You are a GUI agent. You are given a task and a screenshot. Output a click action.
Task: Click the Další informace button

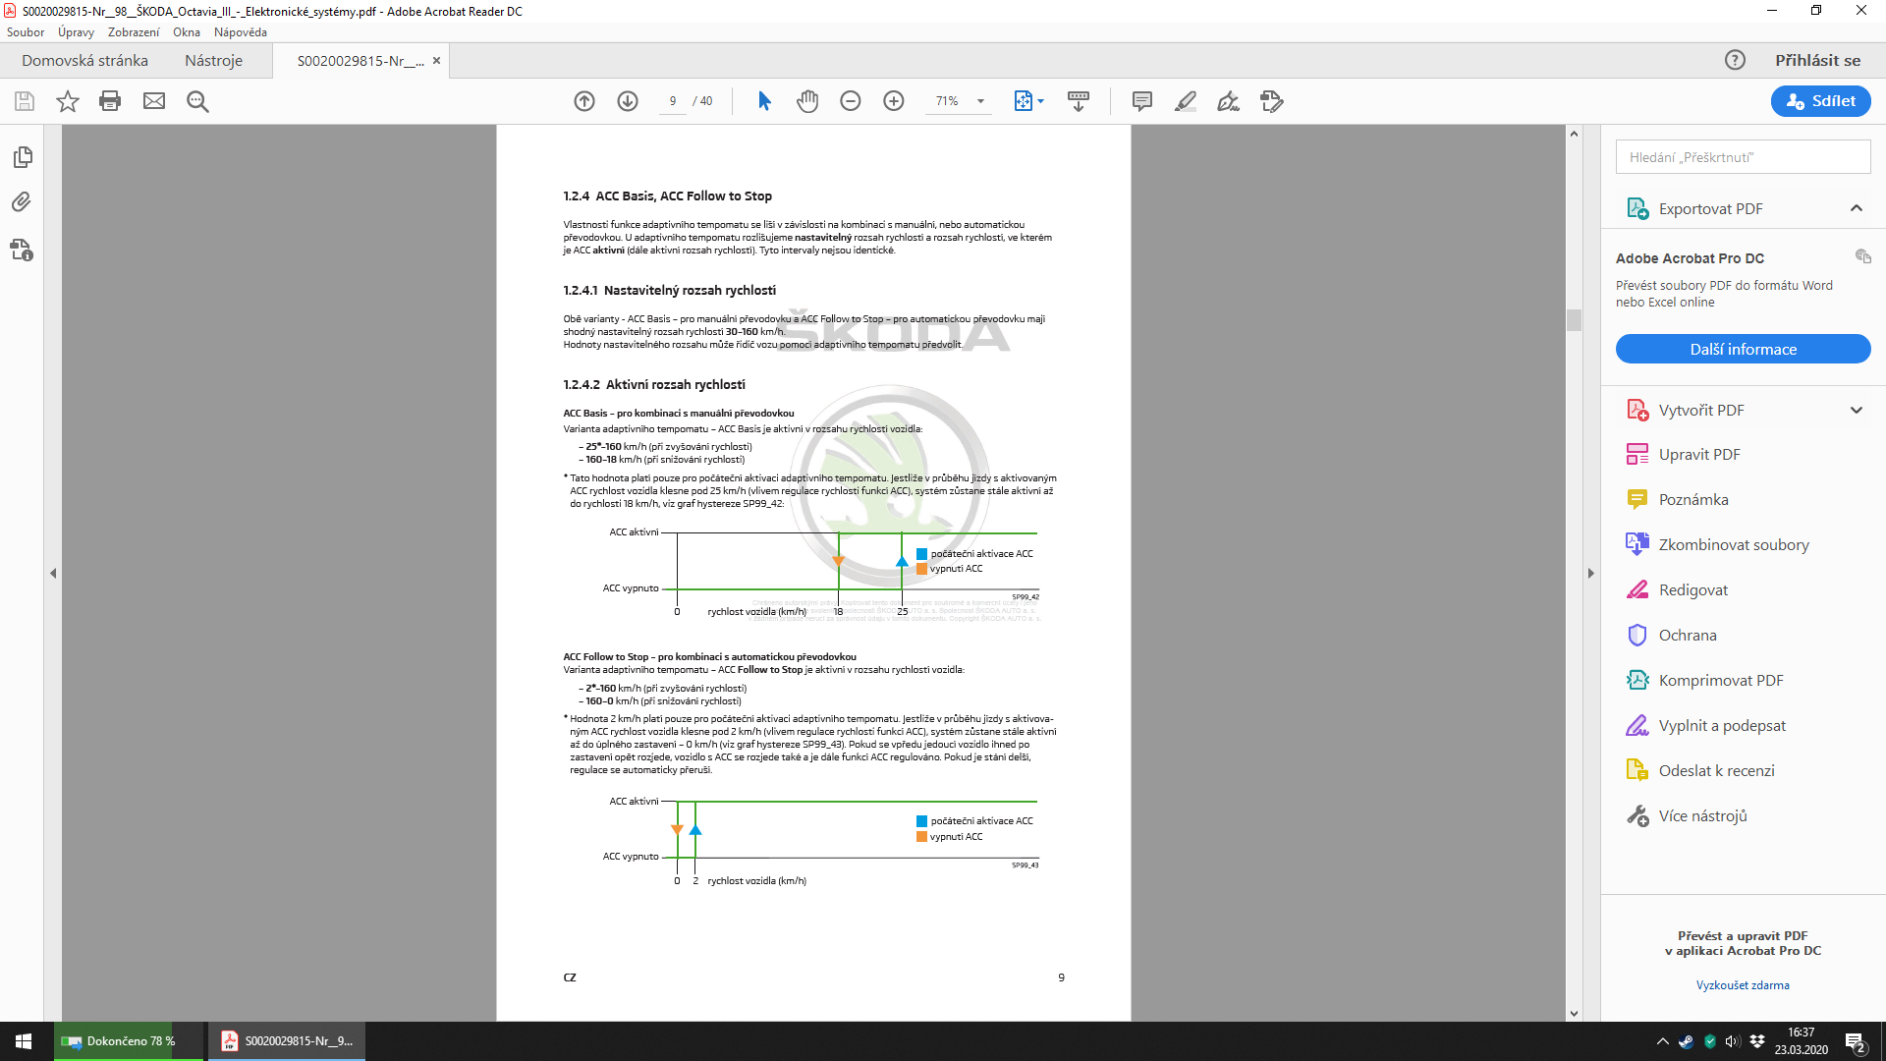point(1743,349)
